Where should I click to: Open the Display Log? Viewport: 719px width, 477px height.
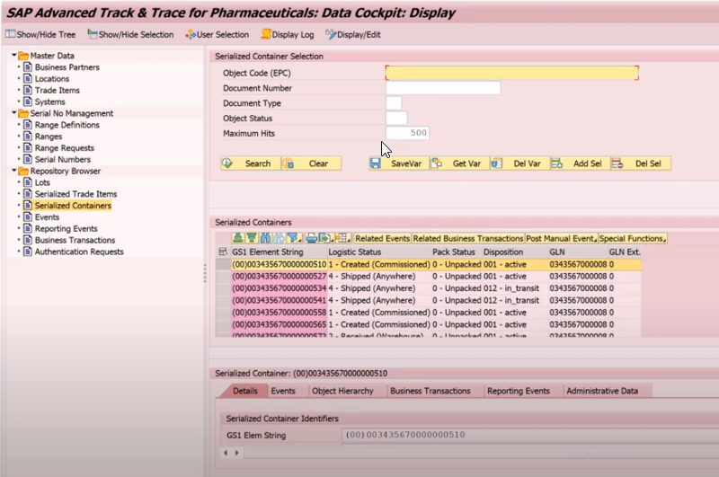288,34
